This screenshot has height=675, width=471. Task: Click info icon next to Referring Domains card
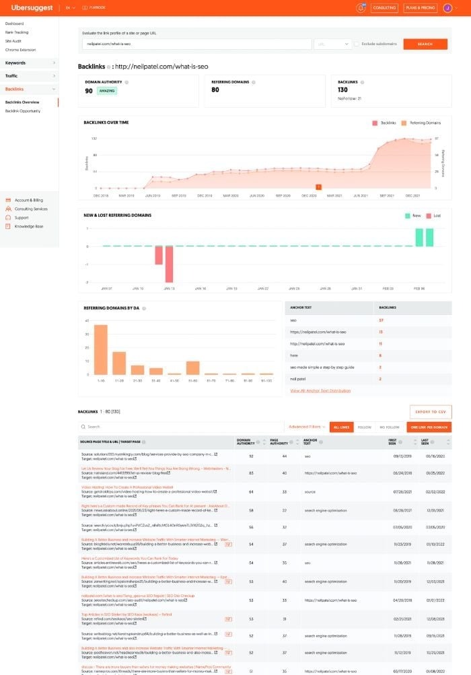[x=254, y=82]
